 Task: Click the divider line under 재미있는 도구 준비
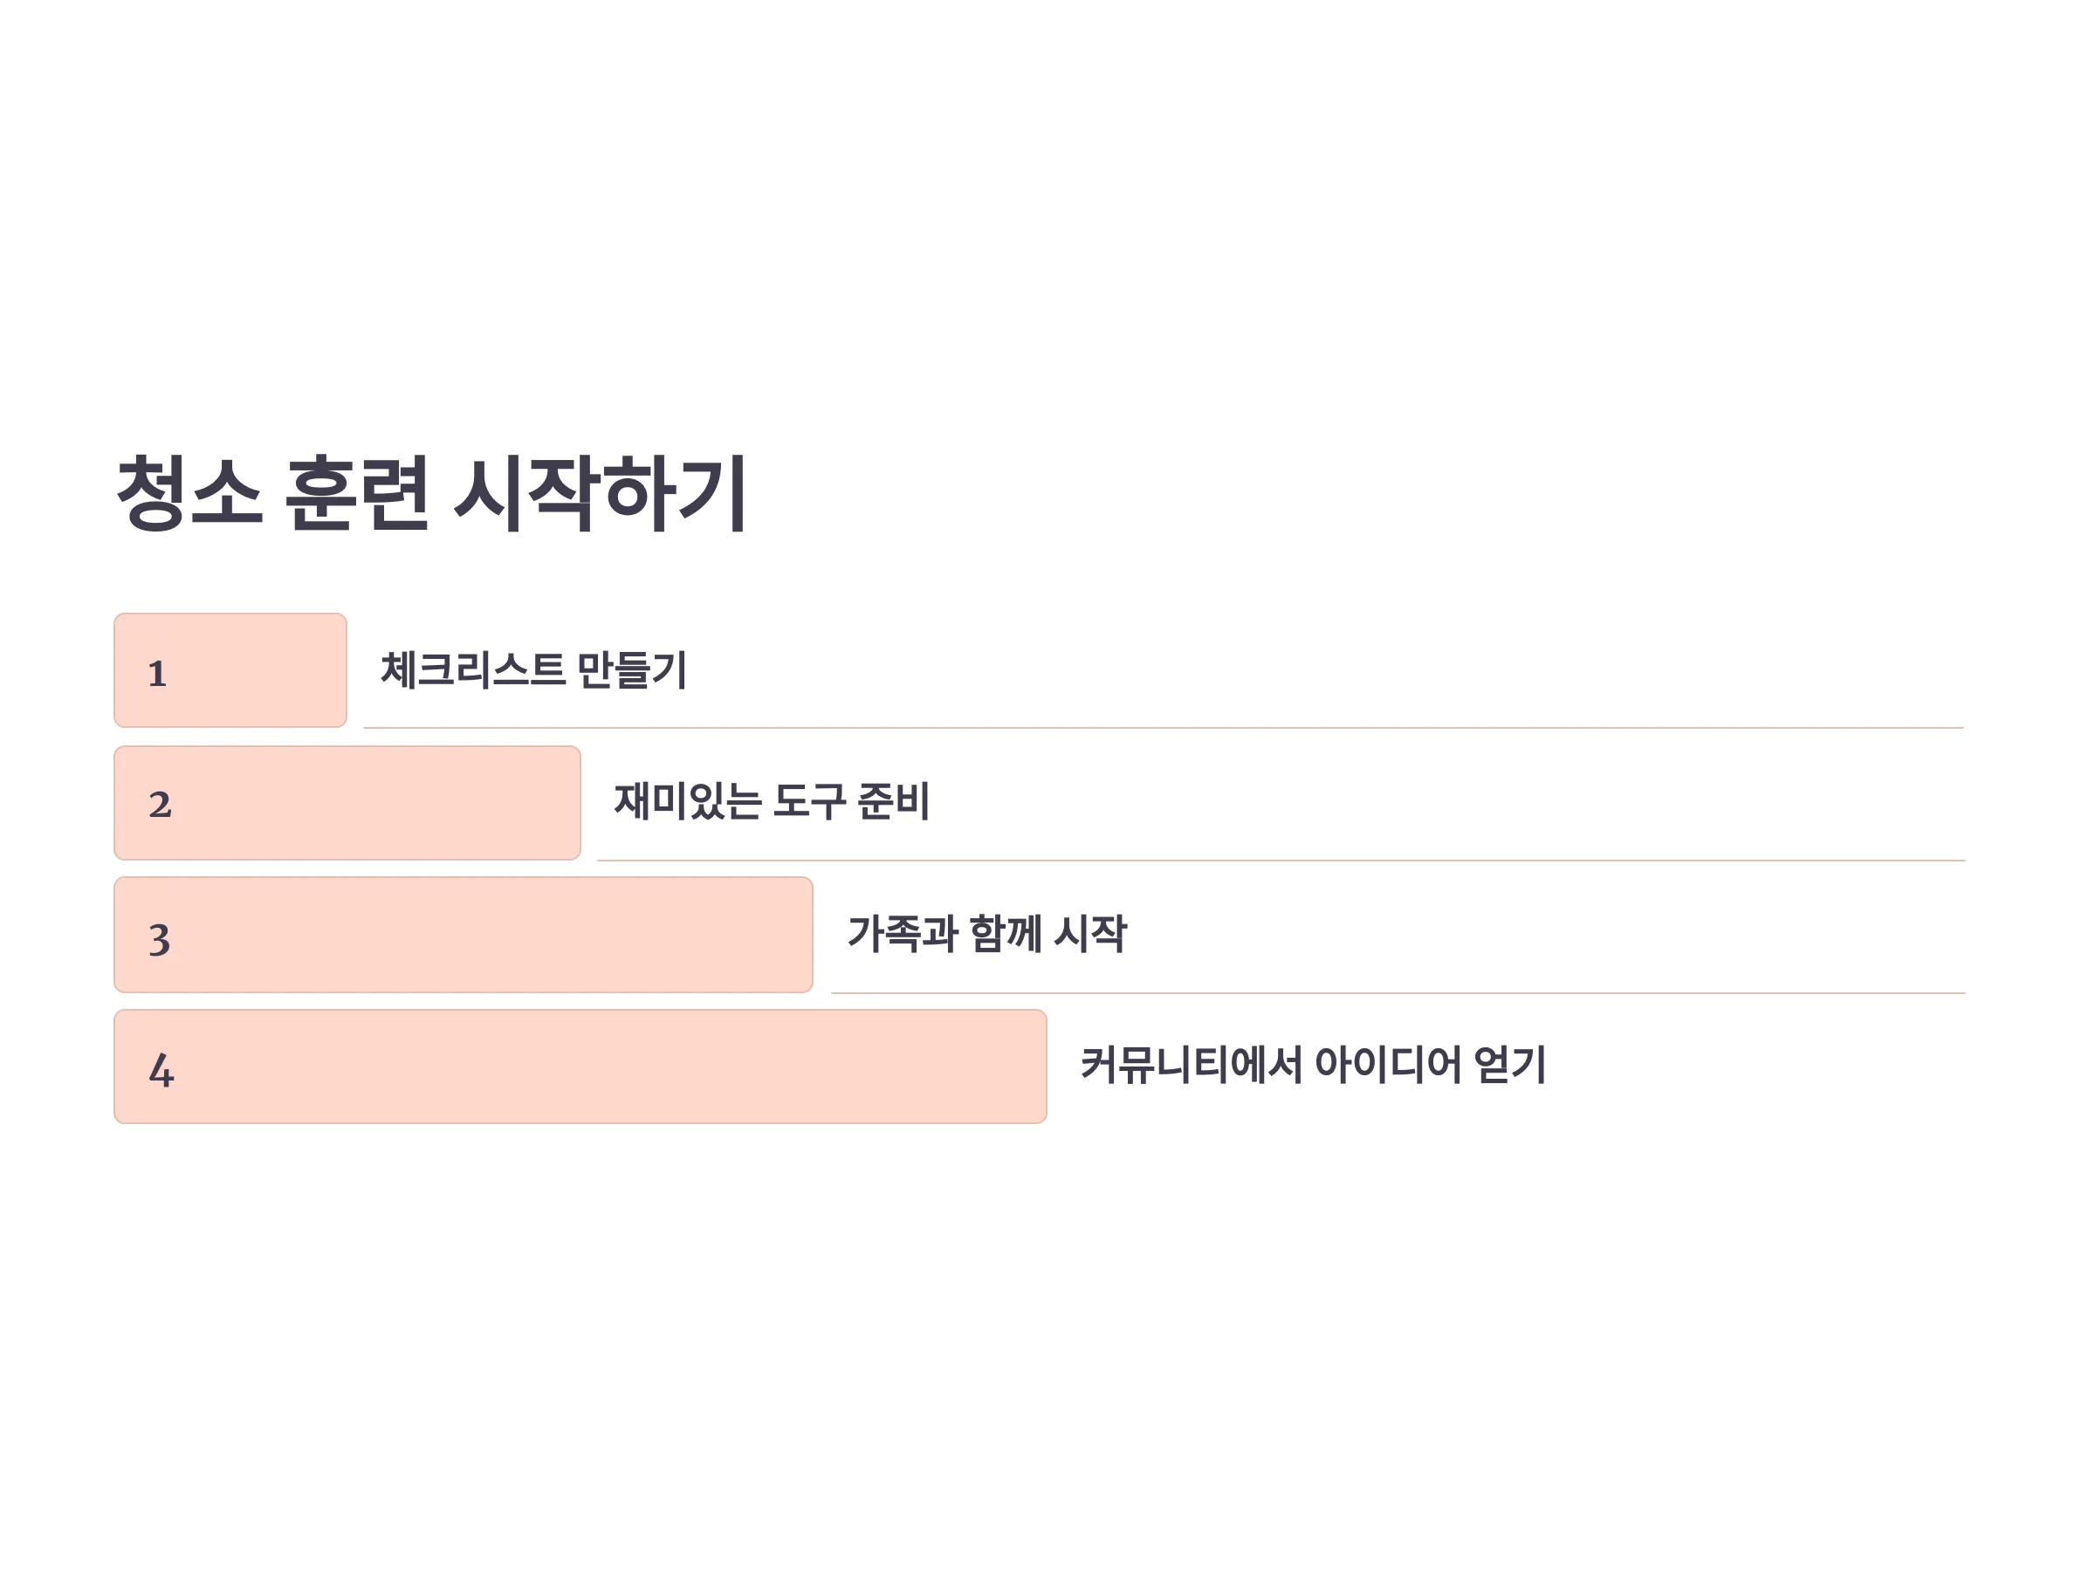point(1281,861)
